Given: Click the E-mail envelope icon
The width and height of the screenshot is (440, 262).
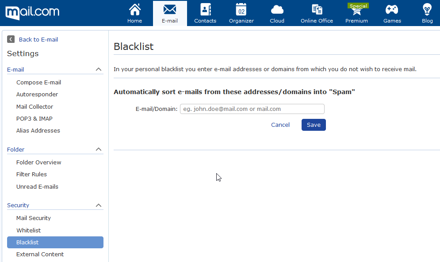Looking at the screenshot, I should click(170, 10).
